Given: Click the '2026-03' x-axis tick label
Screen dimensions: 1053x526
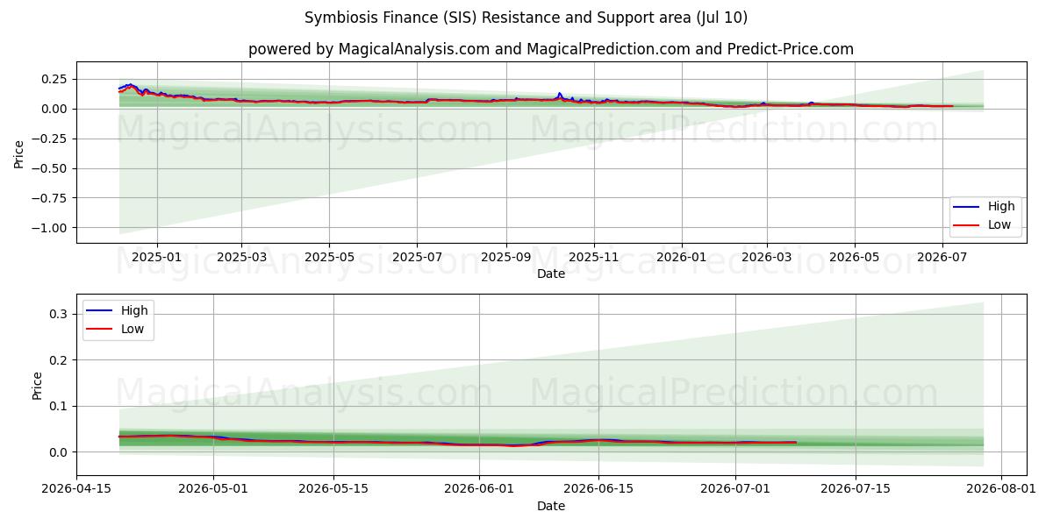Looking at the screenshot, I should [x=767, y=257].
